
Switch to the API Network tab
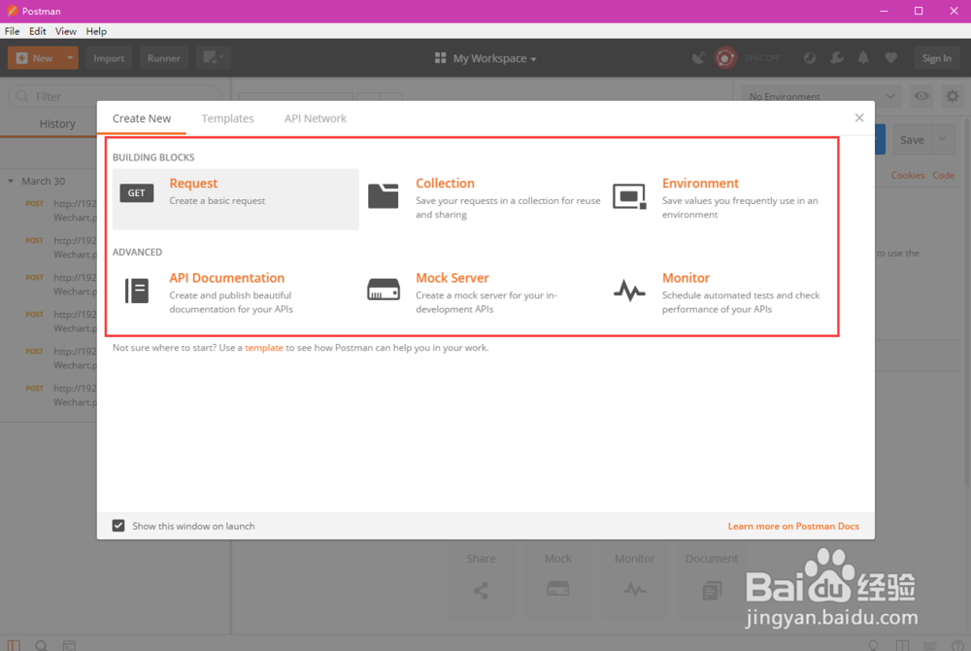(x=316, y=119)
